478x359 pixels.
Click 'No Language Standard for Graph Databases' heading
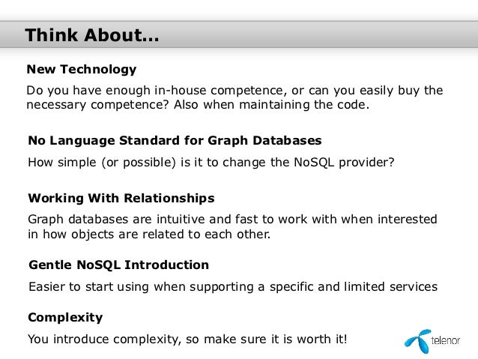[175, 141]
